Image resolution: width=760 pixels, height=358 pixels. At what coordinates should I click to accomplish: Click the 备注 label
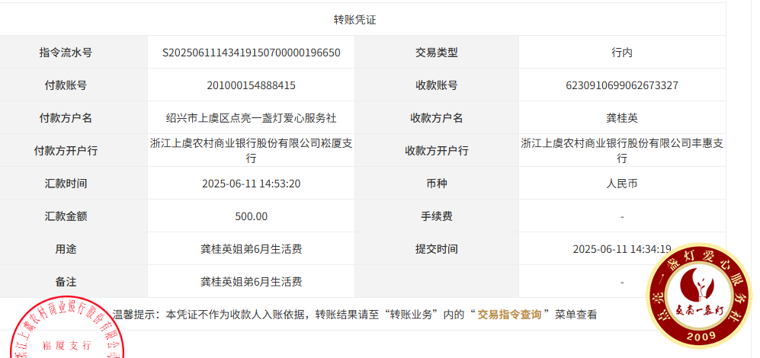point(66,282)
